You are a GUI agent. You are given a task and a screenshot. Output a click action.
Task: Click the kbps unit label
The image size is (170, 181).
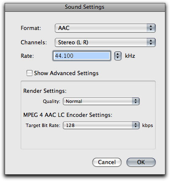click(x=148, y=125)
